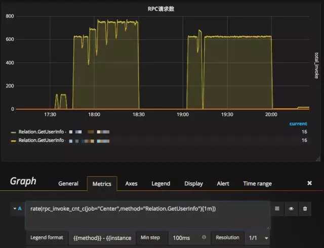Click the rate query expression field

(x=148, y=215)
